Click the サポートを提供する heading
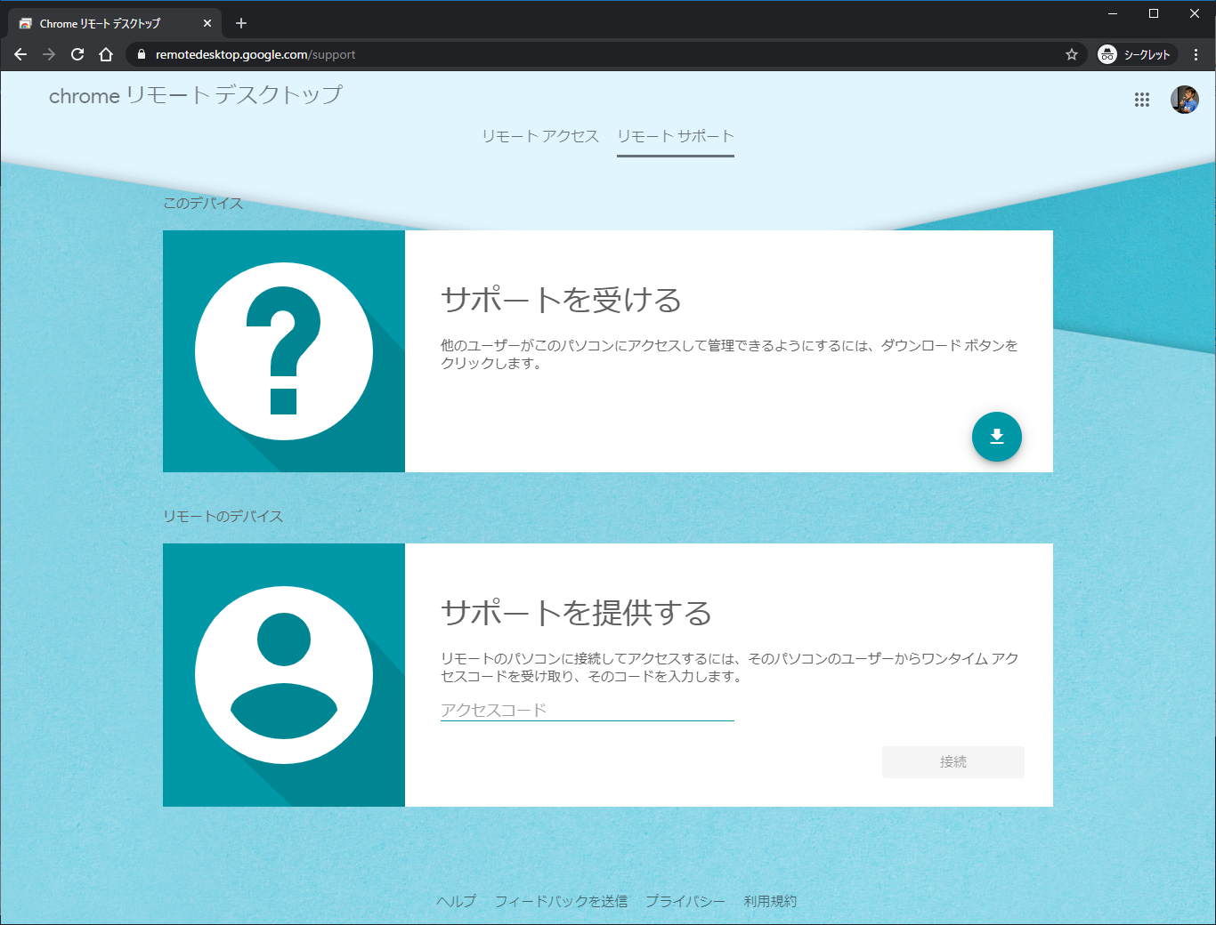 pos(576,613)
